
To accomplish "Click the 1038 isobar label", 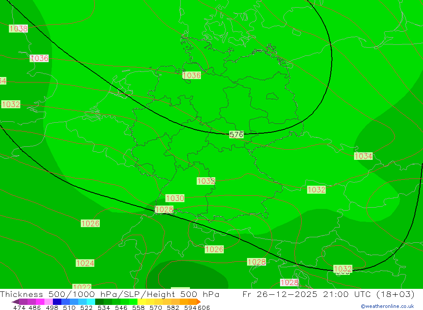I will pyautogui.click(x=18, y=28).
